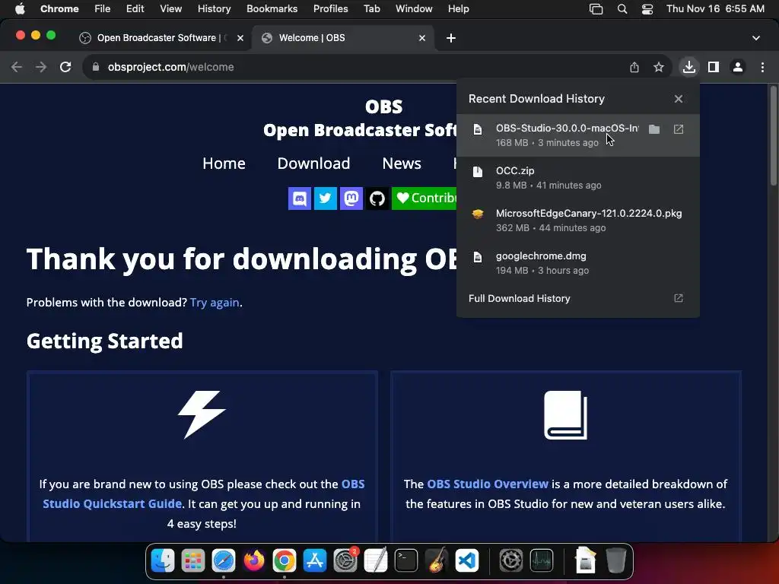Open App Store from the Dock
Screen dimensions: 779x584
[x=315, y=561]
